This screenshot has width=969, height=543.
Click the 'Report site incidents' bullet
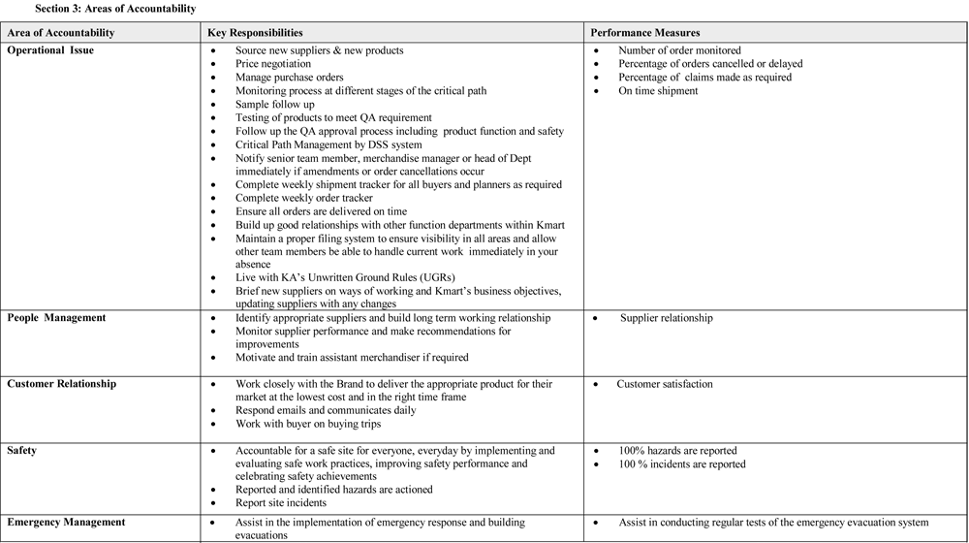281,502
